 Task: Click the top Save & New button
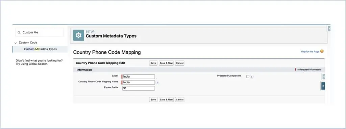(166, 63)
